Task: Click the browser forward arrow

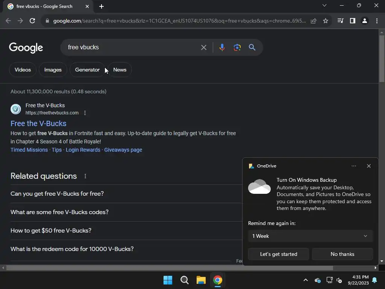Action: point(20,21)
